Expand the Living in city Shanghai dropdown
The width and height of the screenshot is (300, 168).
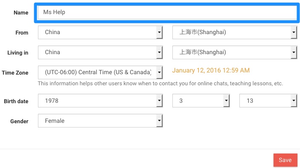click(x=235, y=52)
